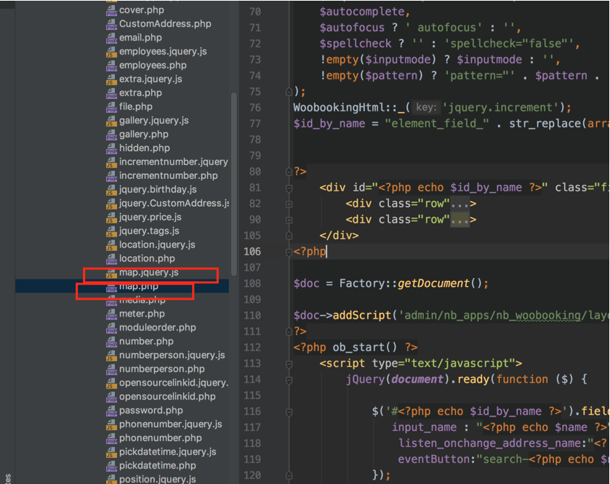The image size is (610, 484).
Task: Select pickdatetime.php in the file tree
Action: coord(158,466)
